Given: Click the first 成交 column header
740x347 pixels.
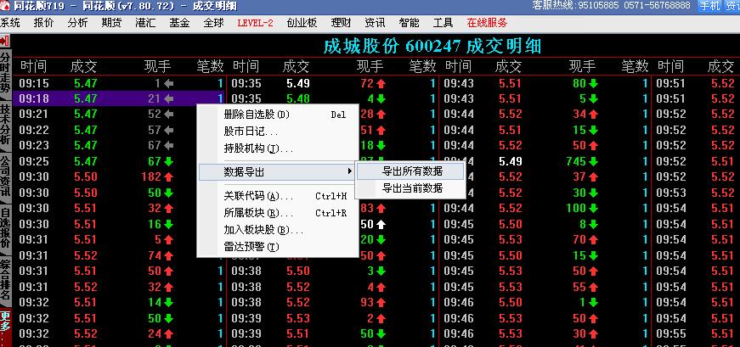Looking at the screenshot, I should [x=83, y=66].
